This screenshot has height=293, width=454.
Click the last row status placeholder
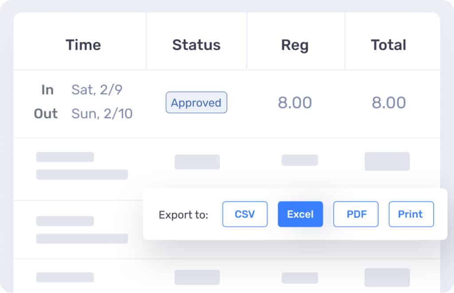(x=197, y=277)
